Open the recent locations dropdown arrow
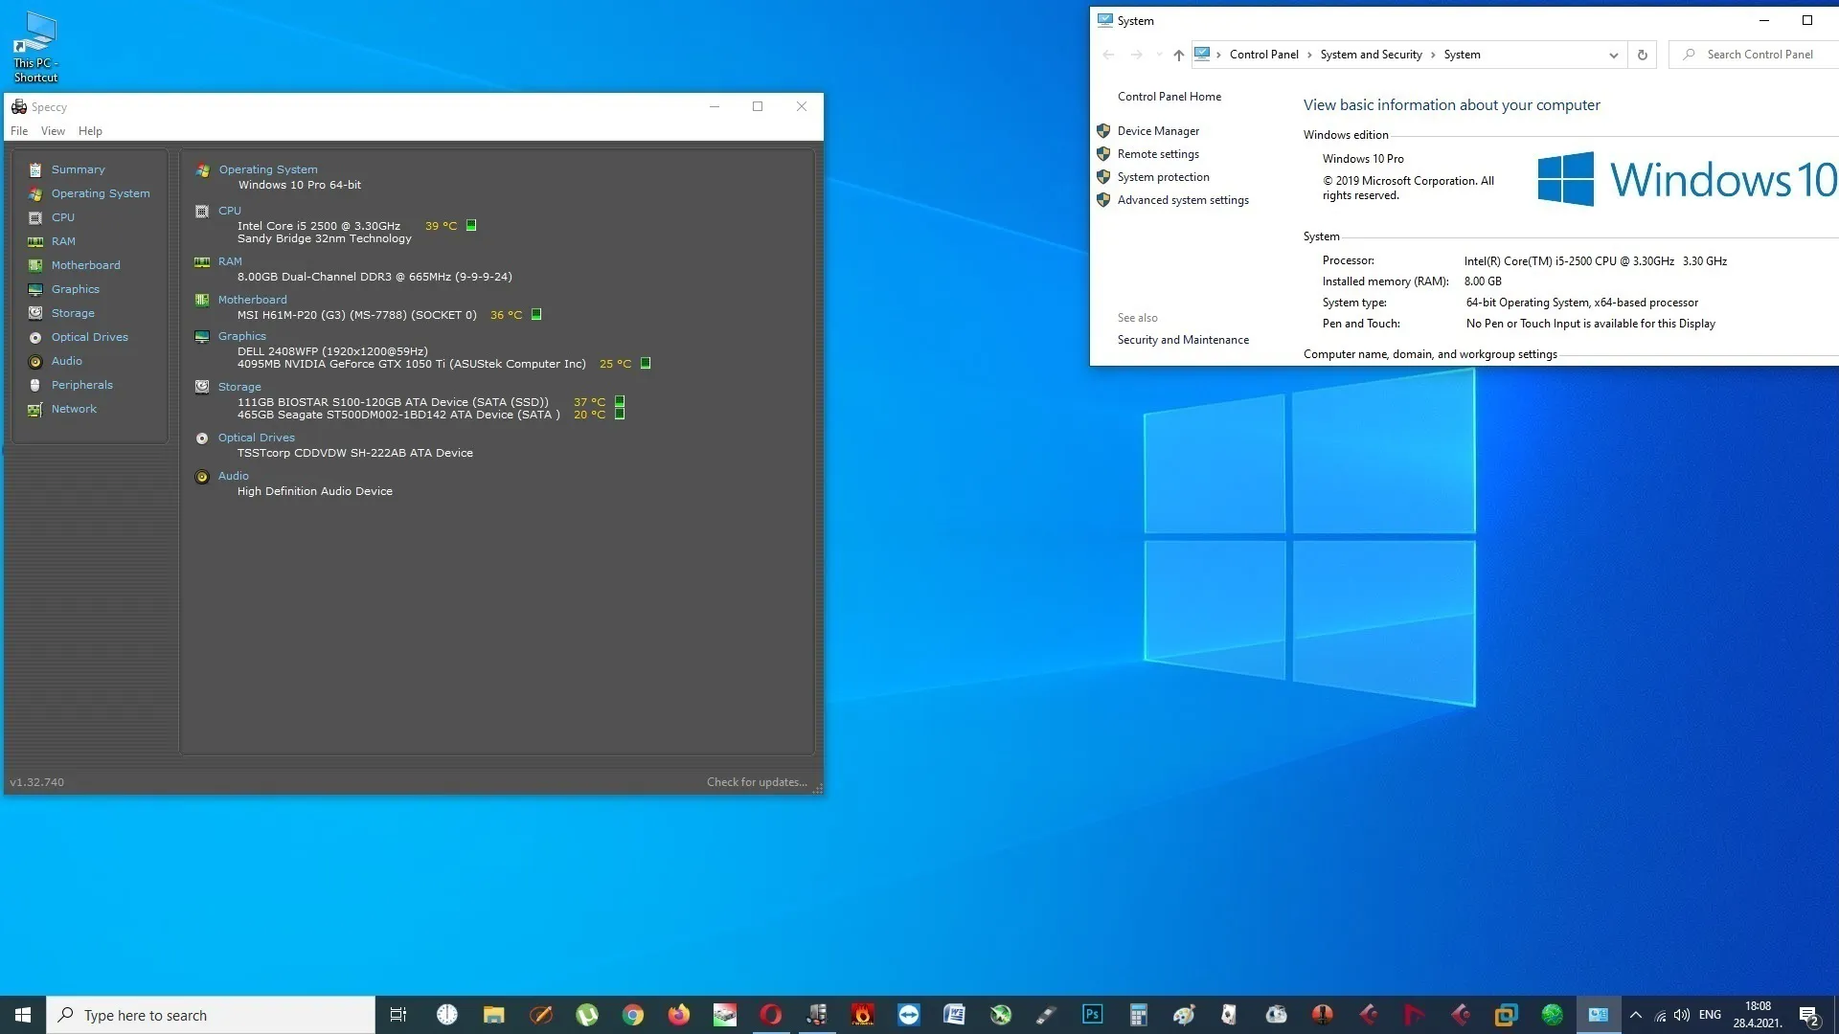This screenshot has height=1034, width=1839. [x=1159, y=55]
